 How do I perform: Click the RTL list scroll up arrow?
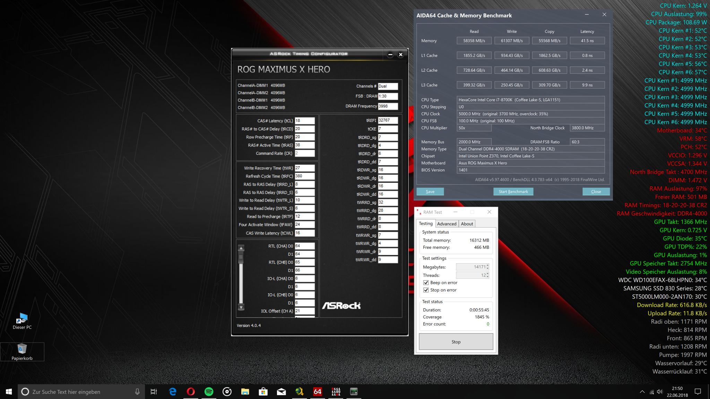click(x=241, y=248)
